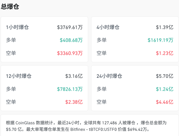Click the 4-hour total value $1.39亿
This screenshot has height=136, width=179.
165,27
